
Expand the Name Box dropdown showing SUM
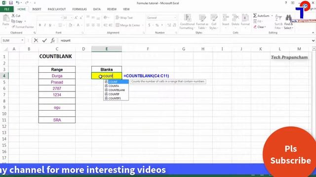pyautogui.click(x=22, y=40)
